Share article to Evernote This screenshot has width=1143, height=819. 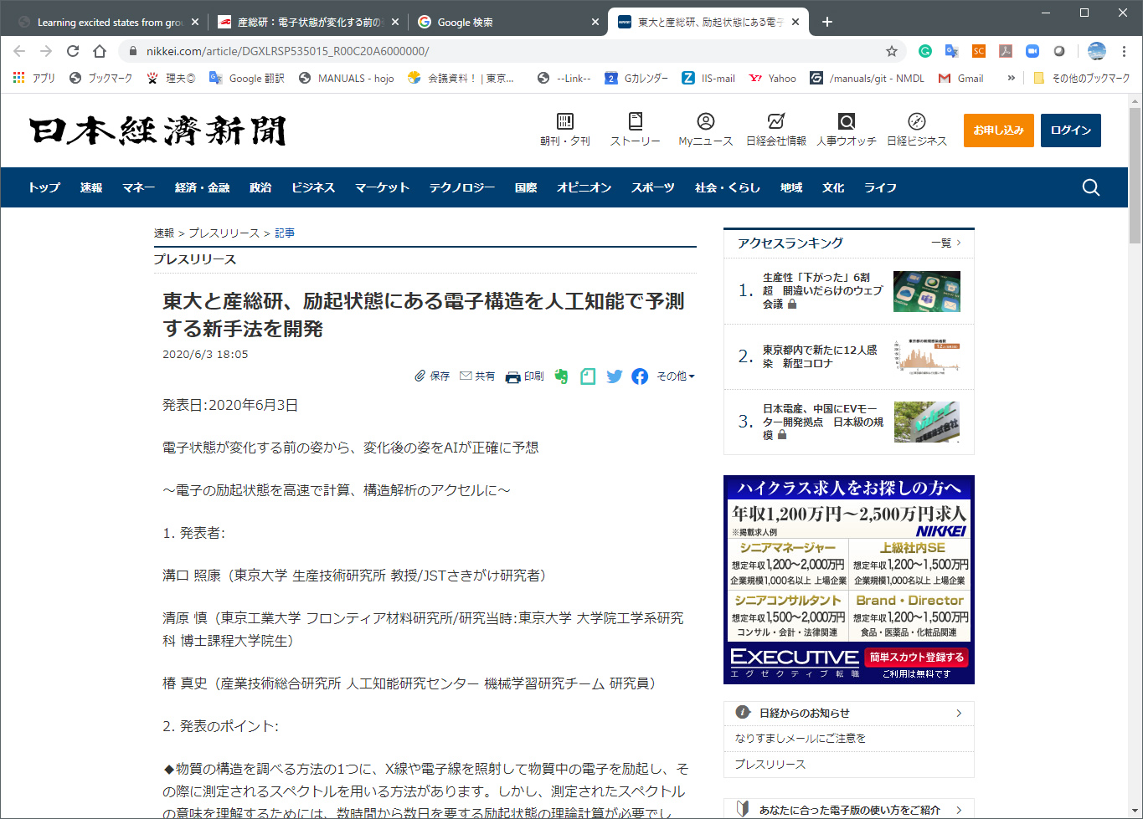561,376
